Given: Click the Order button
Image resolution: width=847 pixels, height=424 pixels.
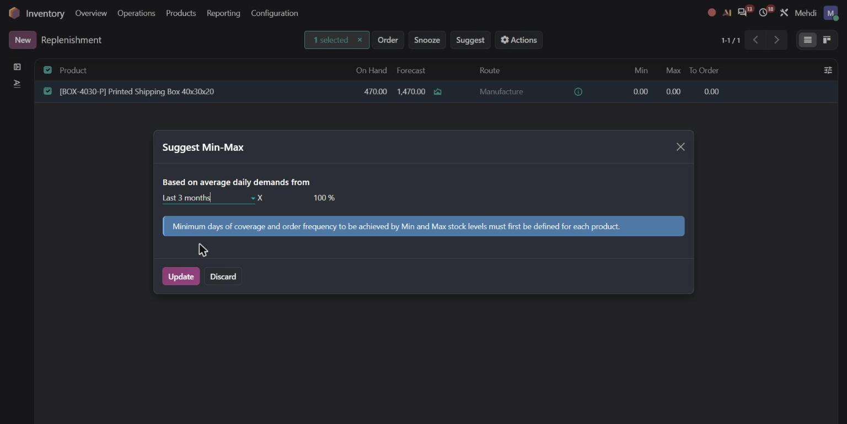Looking at the screenshot, I should coord(388,40).
